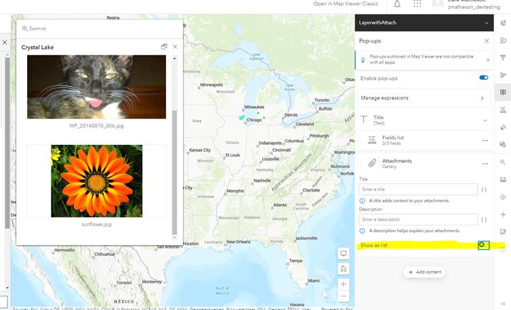Close the left side panel with X
This screenshot has width=511, height=310.
point(5,42)
